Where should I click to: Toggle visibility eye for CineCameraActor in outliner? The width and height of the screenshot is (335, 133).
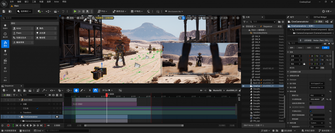click(x=243, y=86)
